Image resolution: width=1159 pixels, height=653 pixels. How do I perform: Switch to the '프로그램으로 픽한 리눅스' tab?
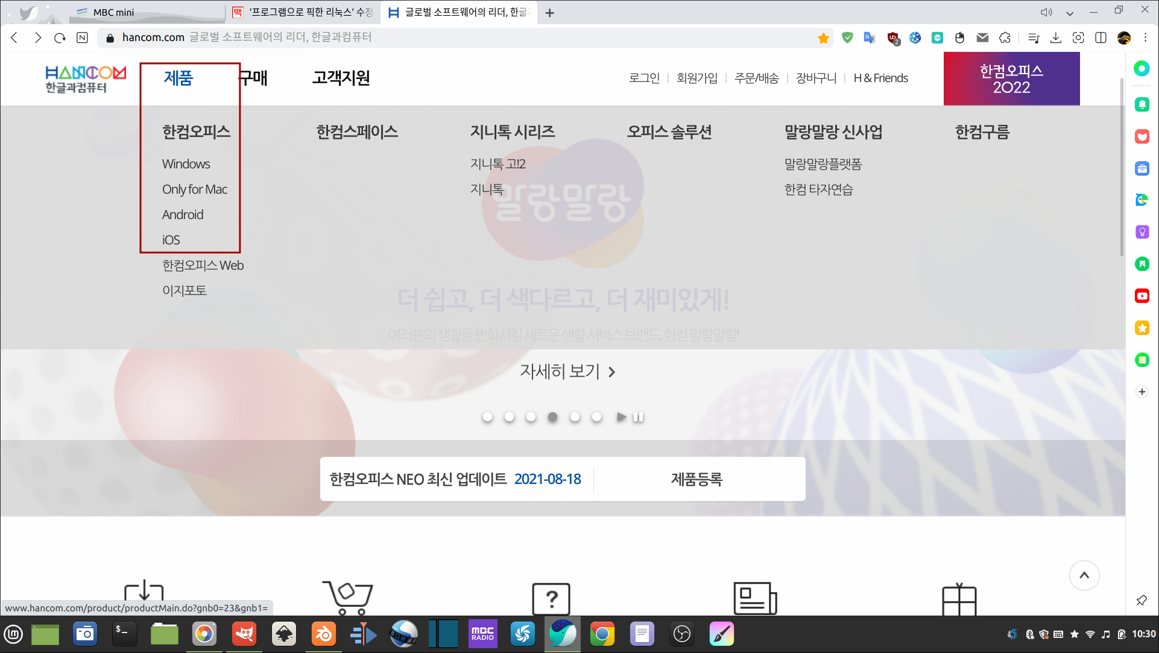point(303,12)
